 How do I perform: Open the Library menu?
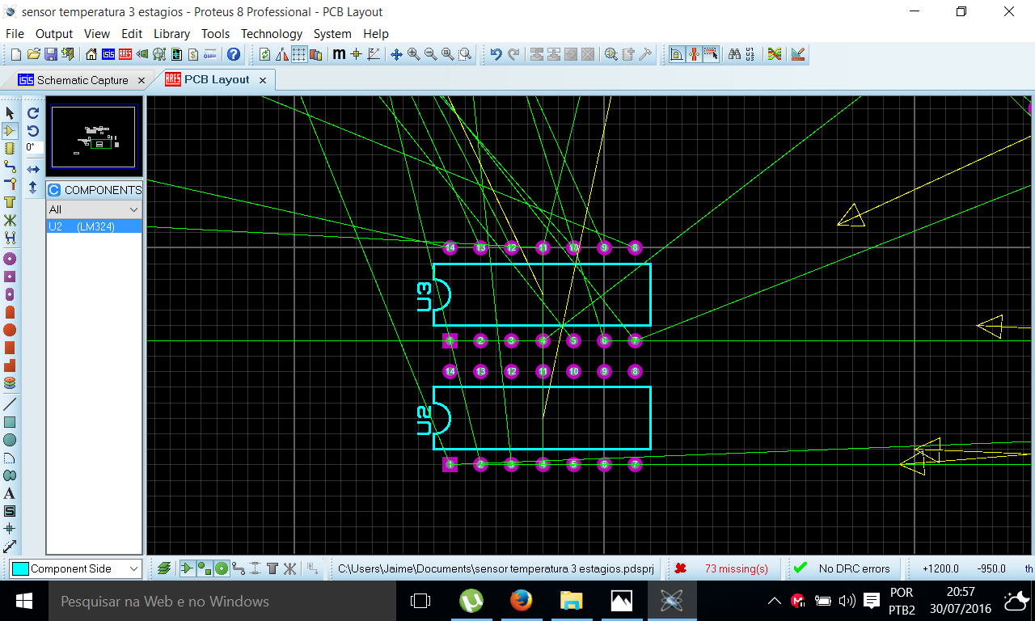pos(171,34)
